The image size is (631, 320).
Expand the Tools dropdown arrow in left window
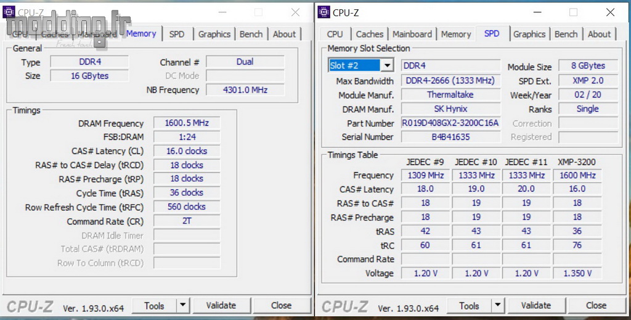point(182,305)
